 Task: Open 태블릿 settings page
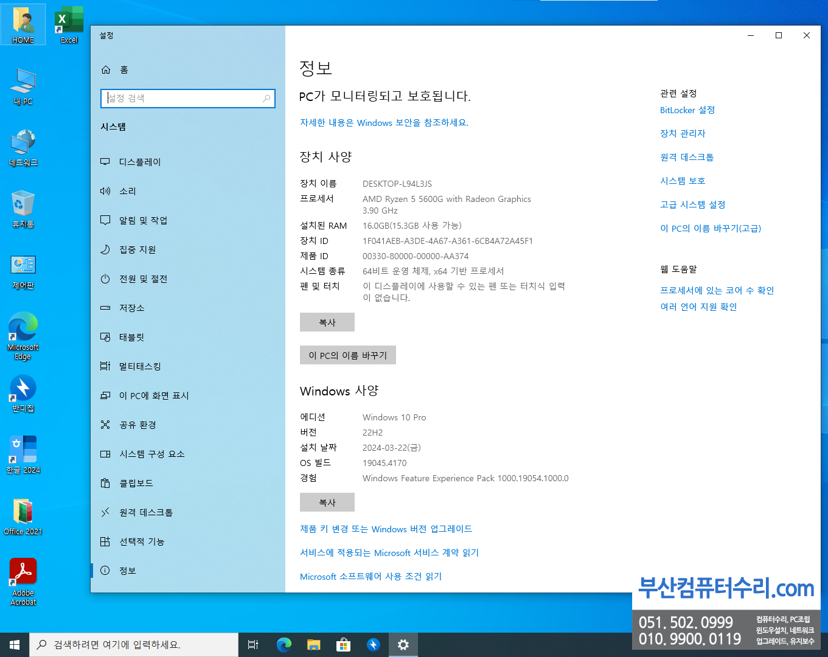tap(188, 337)
